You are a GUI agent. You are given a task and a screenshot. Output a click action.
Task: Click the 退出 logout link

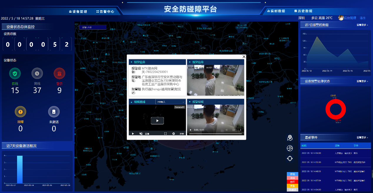(363, 18)
